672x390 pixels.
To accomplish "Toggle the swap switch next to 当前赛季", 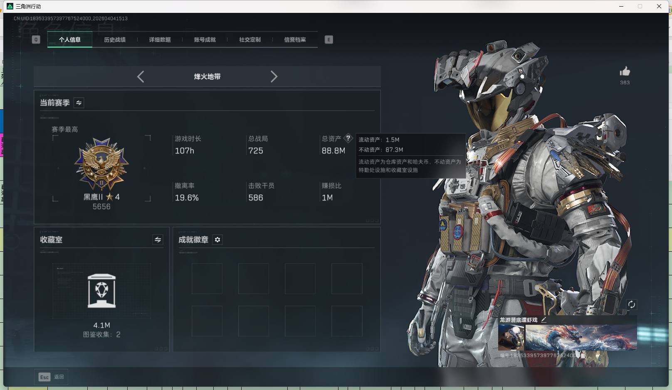I will [x=79, y=103].
